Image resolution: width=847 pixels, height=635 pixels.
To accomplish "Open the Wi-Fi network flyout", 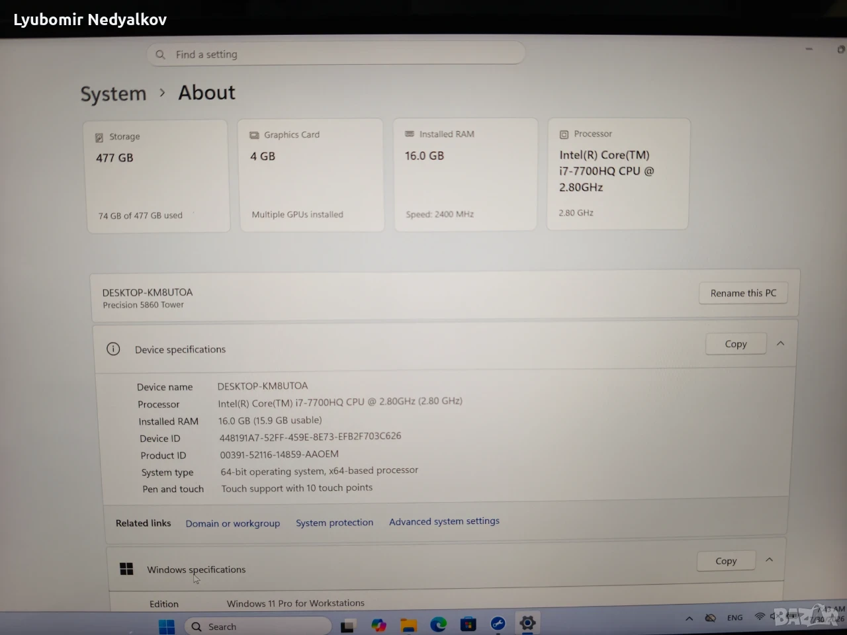I will [760, 616].
